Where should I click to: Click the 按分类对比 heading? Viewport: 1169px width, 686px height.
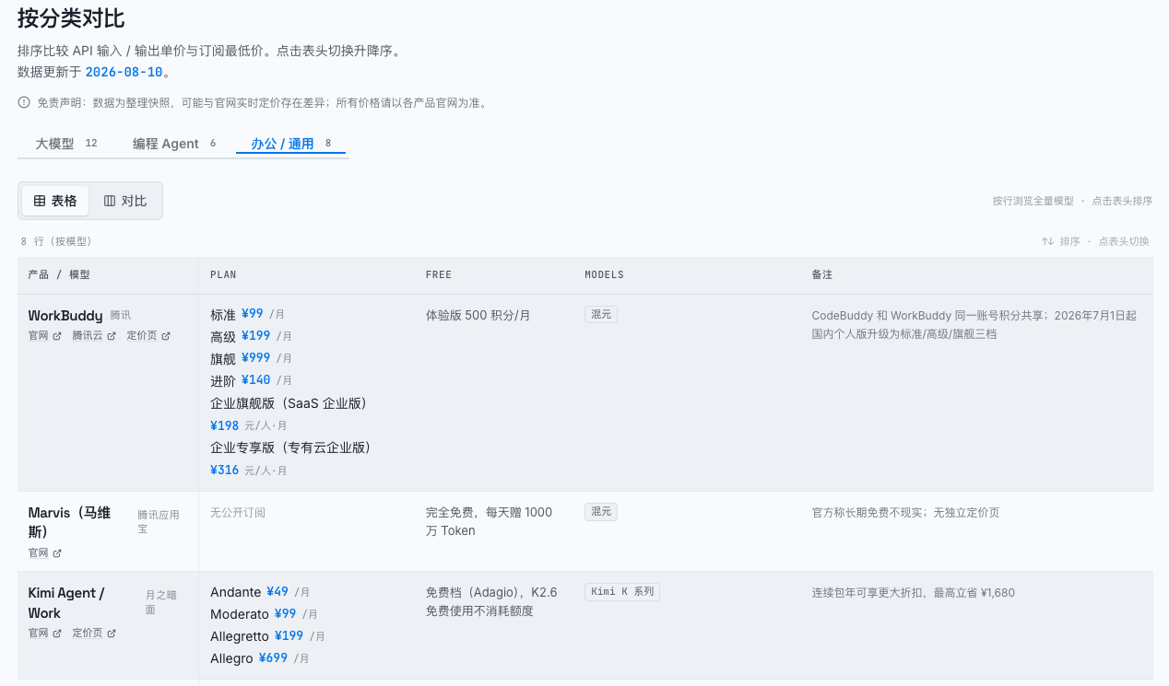(71, 17)
